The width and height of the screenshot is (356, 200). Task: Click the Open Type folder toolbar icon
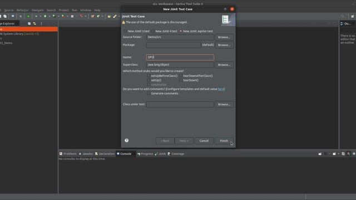[x=109, y=16]
